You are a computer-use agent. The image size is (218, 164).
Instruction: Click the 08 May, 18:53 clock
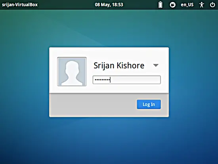coord(109,5)
